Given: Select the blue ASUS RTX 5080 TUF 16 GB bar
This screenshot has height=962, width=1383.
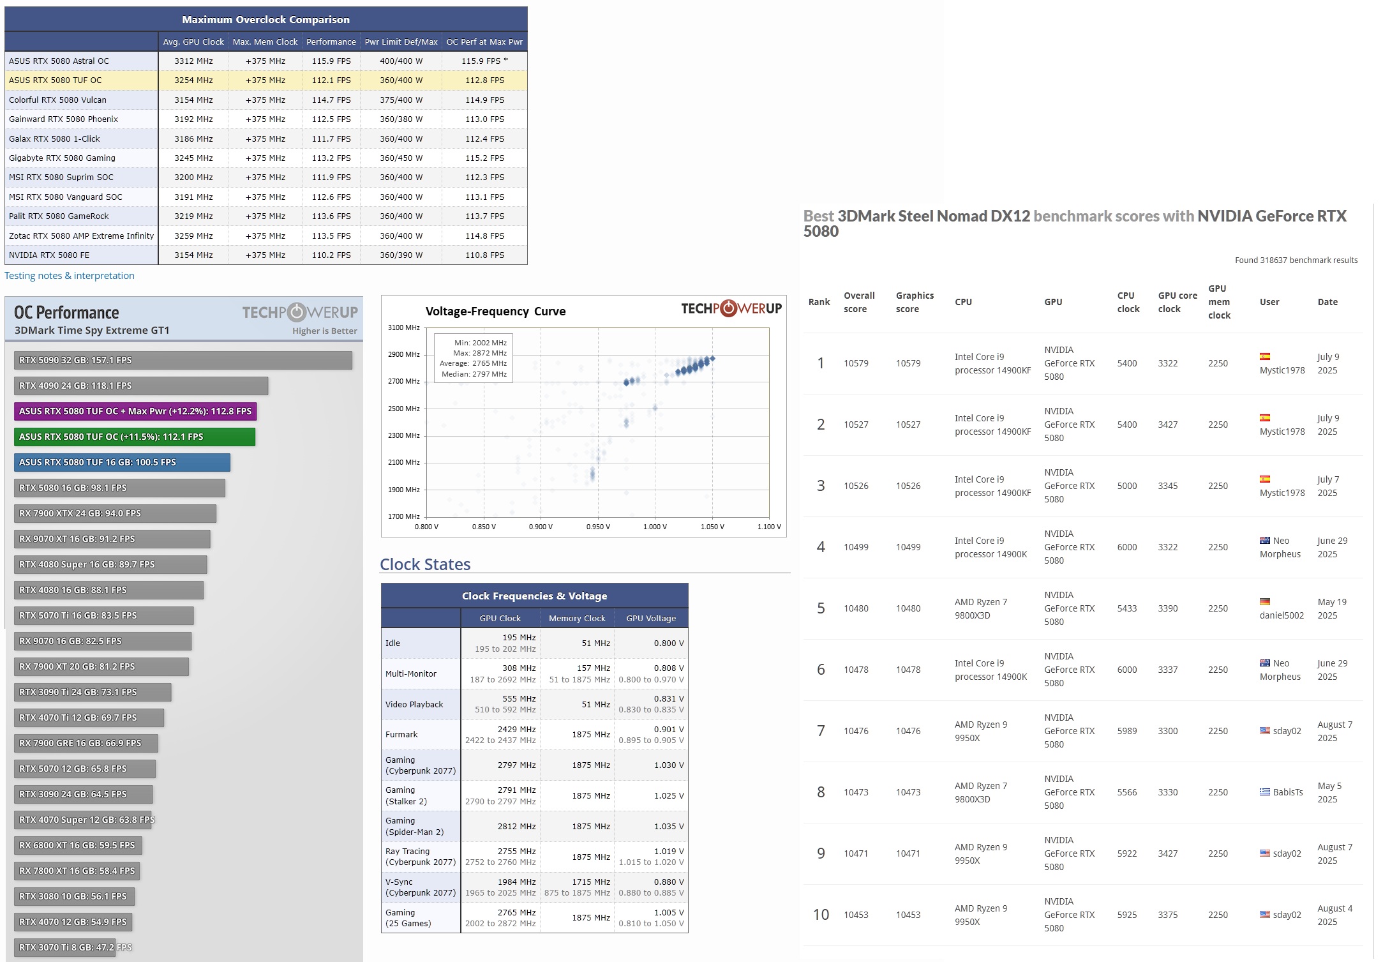Looking at the screenshot, I should click(x=122, y=462).
